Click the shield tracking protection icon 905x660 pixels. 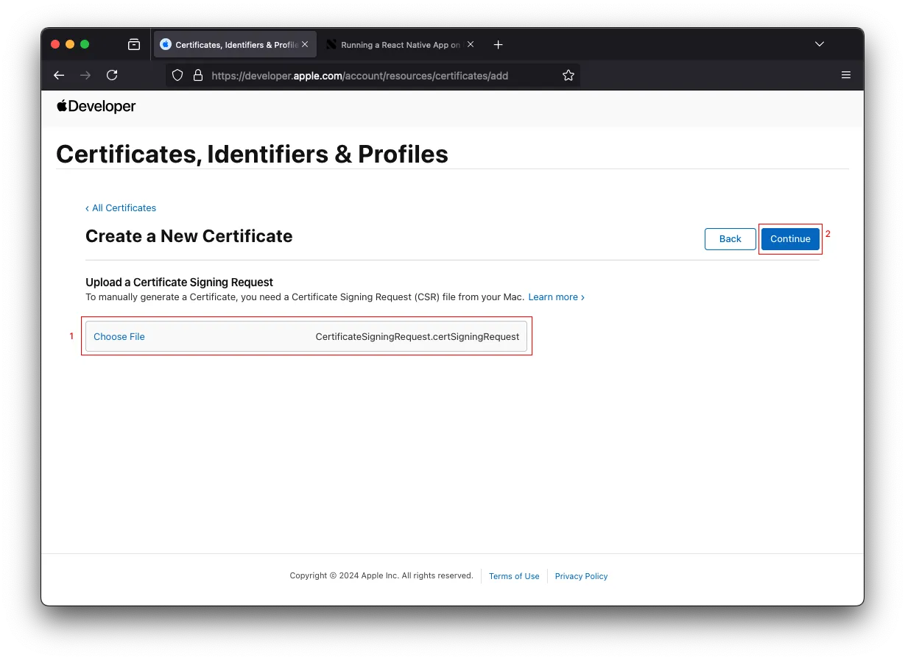(177, 75)
